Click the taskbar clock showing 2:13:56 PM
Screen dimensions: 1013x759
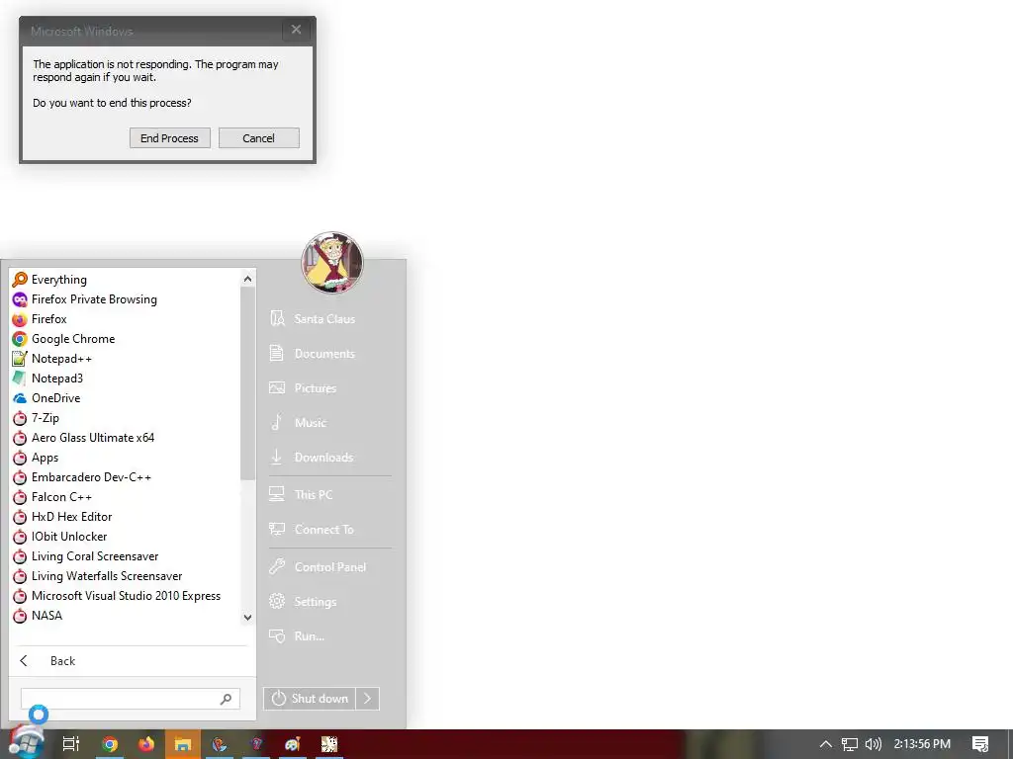tap(922, 744)
